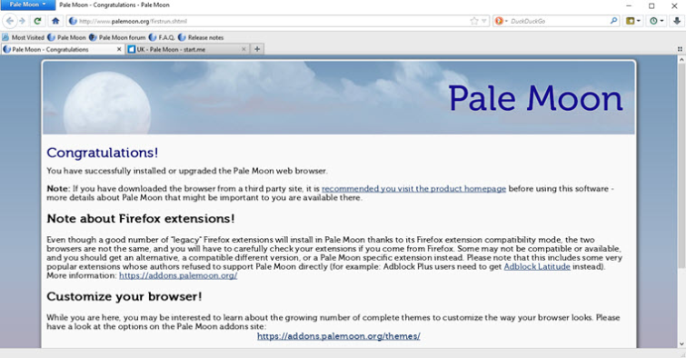Select the Pale Moon - Congratulations tab

click(x=63, y=49)
